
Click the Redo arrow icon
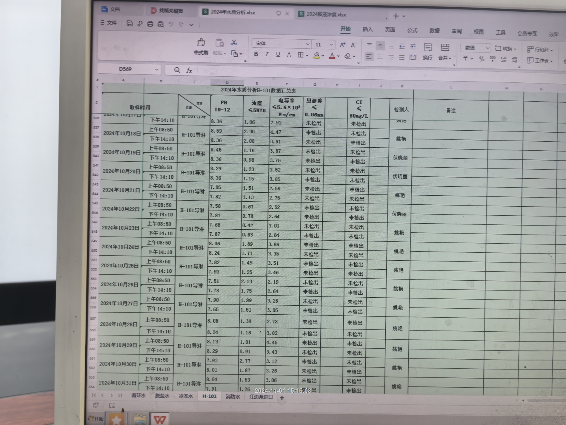[x=181, y=25]
